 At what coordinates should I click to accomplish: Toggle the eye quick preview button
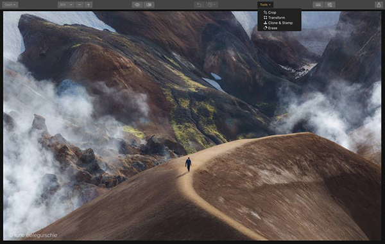(x=137, y=4)
